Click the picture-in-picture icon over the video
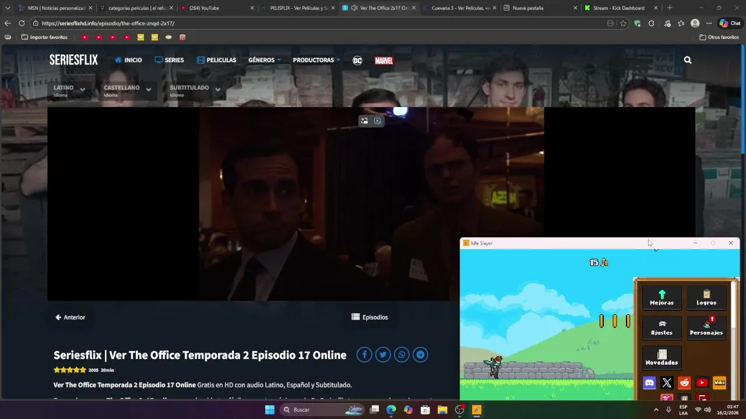 click(x=364, y=121)
